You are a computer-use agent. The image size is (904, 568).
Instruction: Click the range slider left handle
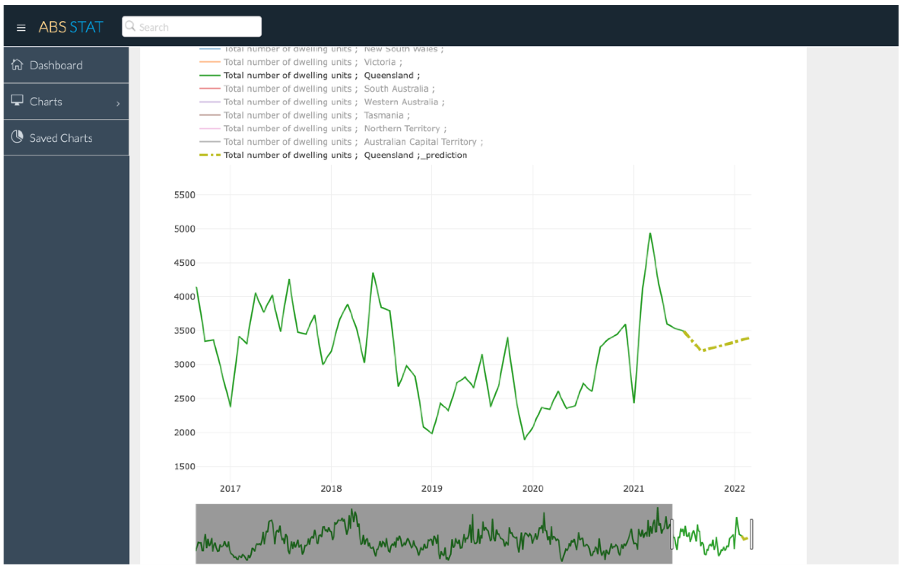[672, 534]
